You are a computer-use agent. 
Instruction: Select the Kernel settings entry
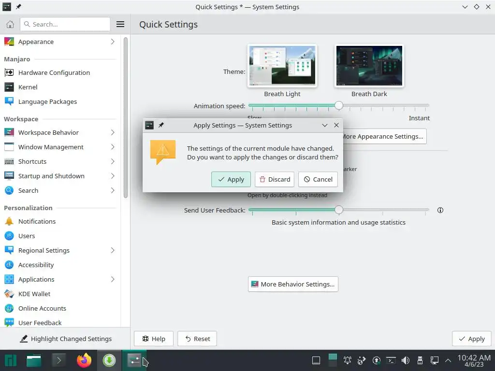[60, 87]
